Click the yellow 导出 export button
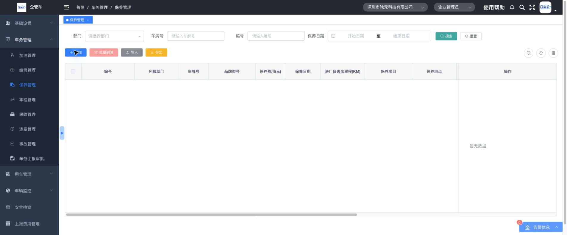Image resolution: width=567 pixels, height=235 pixels. tap(156, 53)
